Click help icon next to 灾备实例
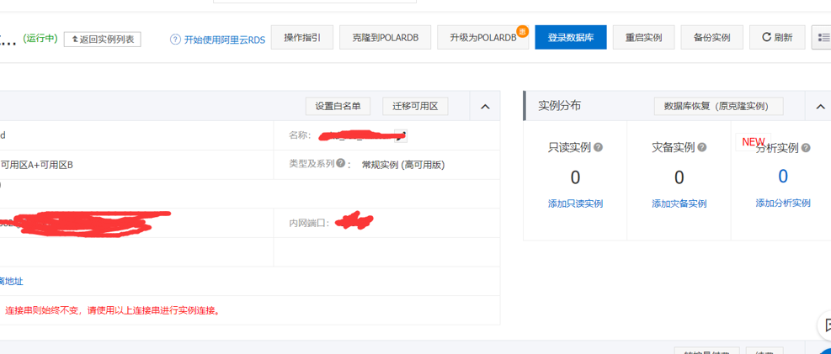 [702, 148]
